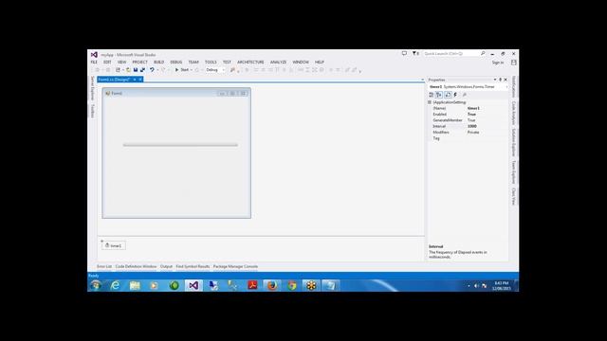Screen dimensions: 607x341
Task: Open the TOOLS menu
Action: click(x=211, y=63)
